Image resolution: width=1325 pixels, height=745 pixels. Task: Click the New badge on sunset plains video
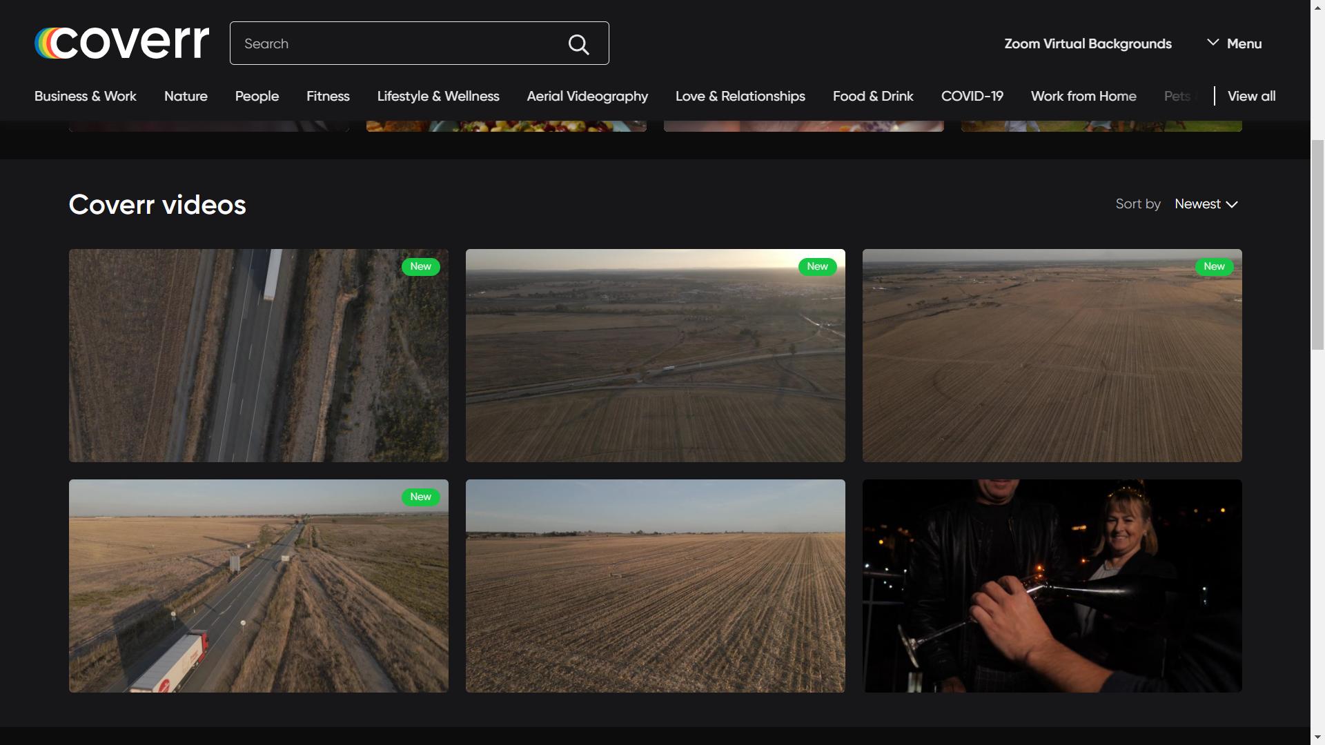coord(817,266)
